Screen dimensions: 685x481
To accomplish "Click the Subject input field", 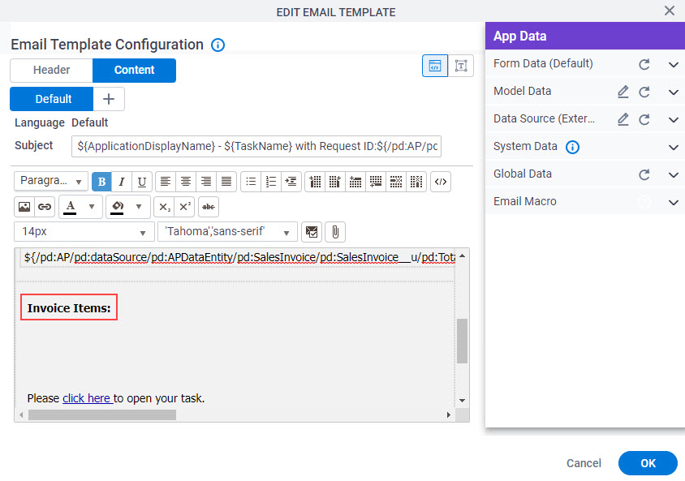I will pyautogui.click(x=256, y=146).
